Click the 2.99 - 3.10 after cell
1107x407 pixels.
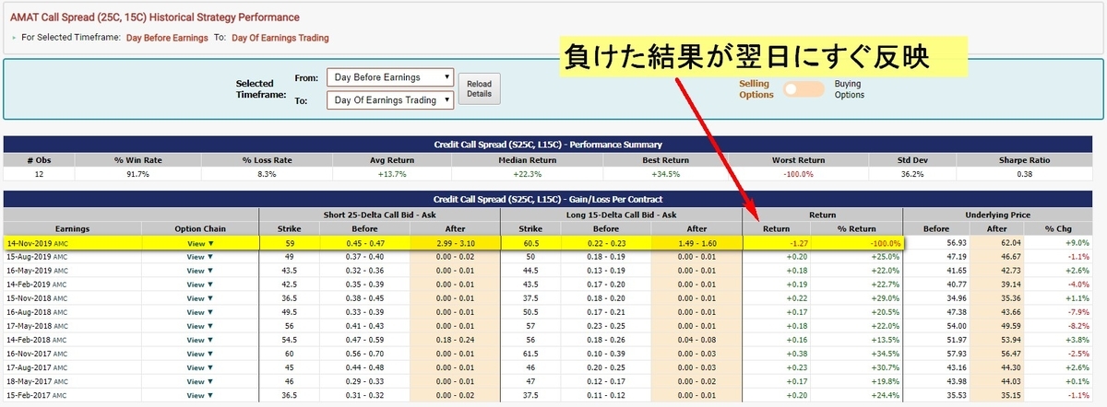[x=453, y=243]
